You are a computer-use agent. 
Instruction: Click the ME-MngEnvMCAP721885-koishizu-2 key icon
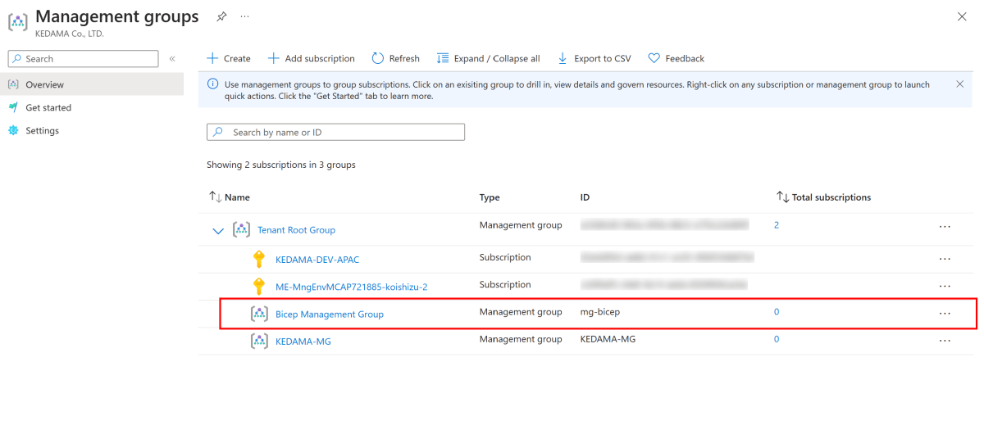[x=259, y=287]
